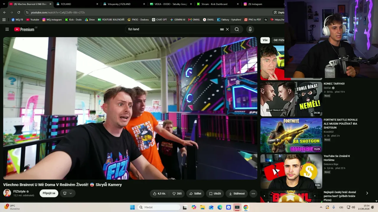Open GMAIL bookmark
This screenshot has height=212, width=378.
click(x=194, y=20)
